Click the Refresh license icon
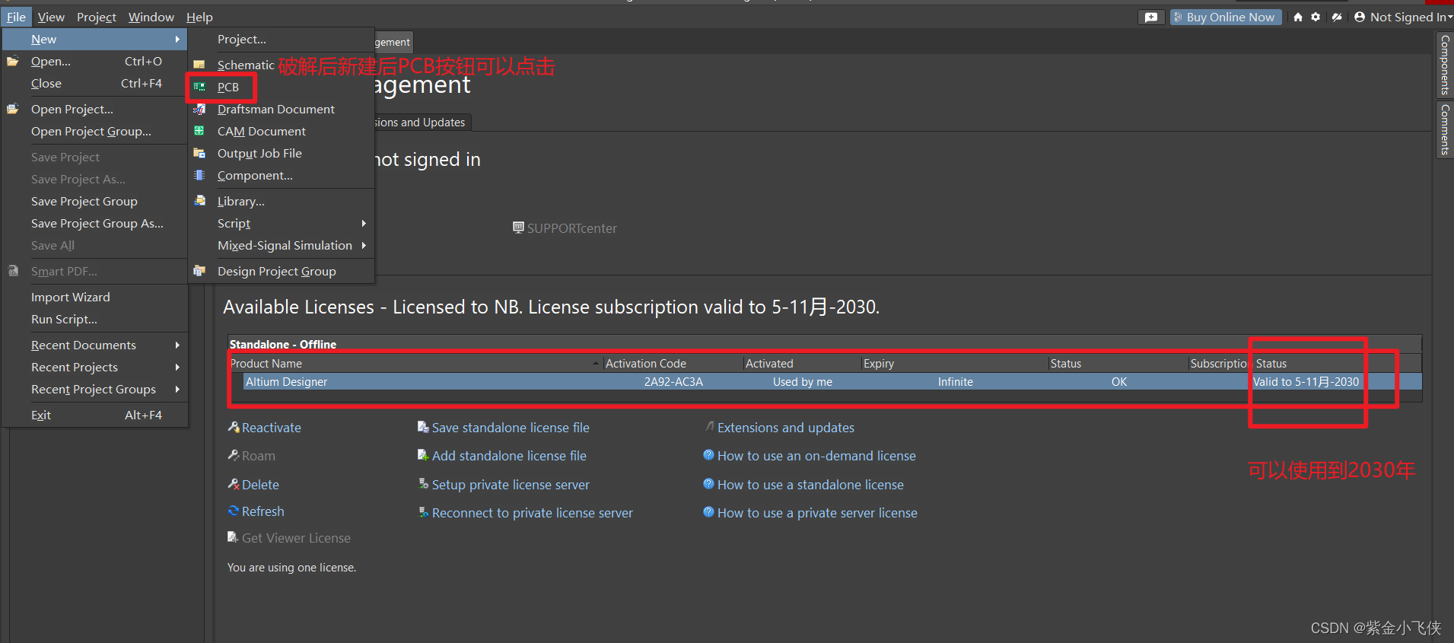This screenshot has width=1454, height=643. 234,511
